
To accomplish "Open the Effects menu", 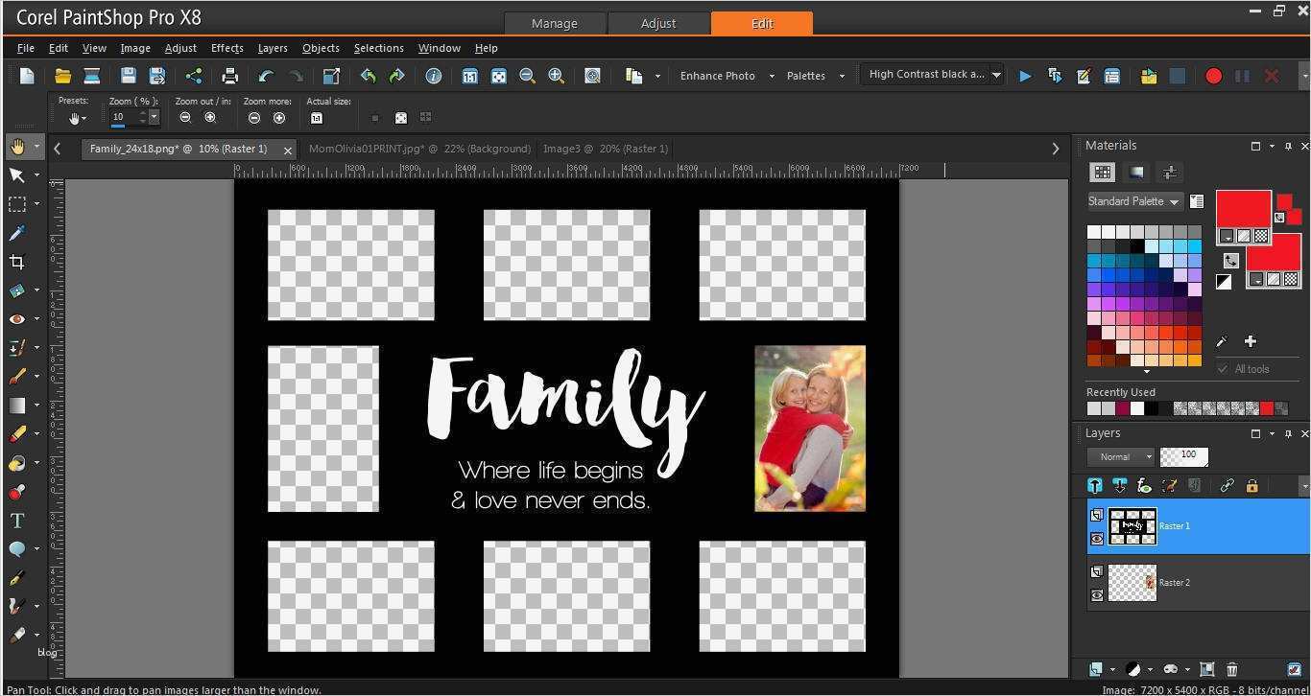I will 226,48.
